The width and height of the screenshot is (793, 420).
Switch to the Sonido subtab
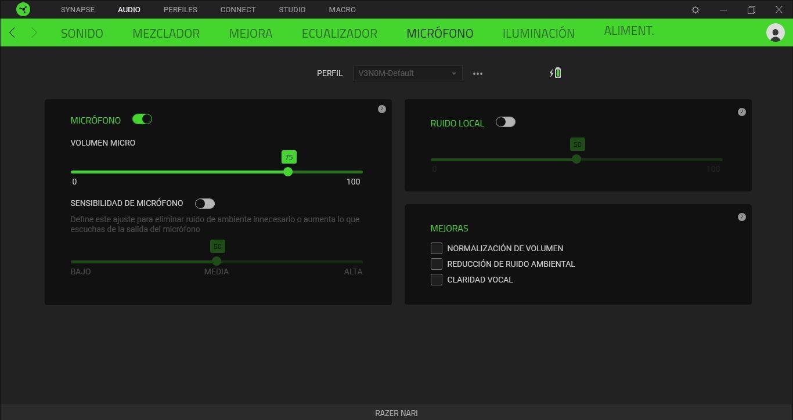(x=82, y=33)
